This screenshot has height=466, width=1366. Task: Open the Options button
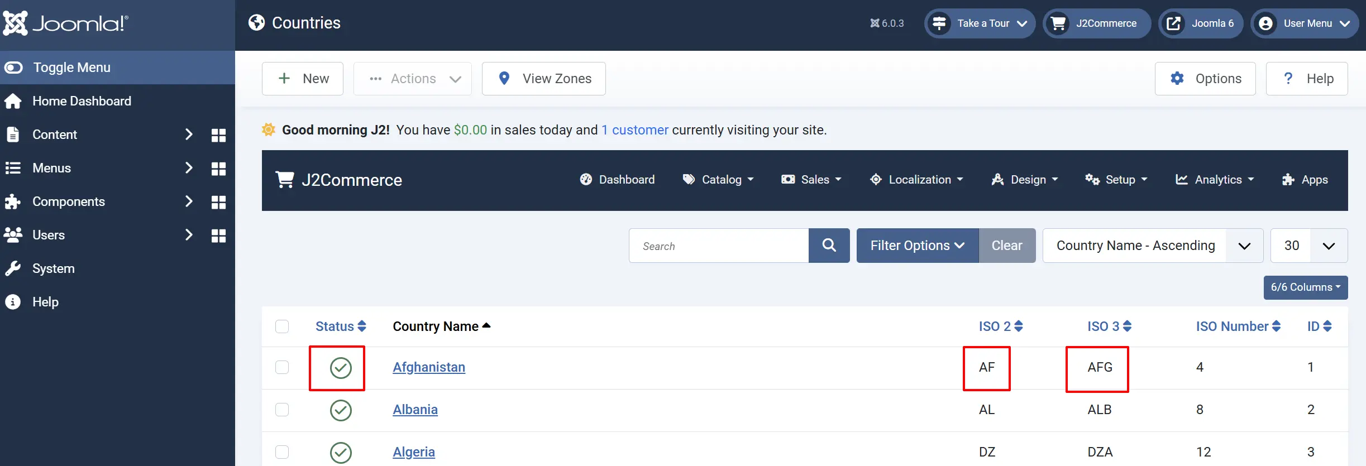[x=1205, y=79]
